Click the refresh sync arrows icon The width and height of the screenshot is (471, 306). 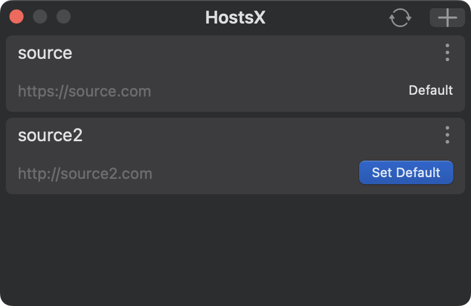coord(400,18)
